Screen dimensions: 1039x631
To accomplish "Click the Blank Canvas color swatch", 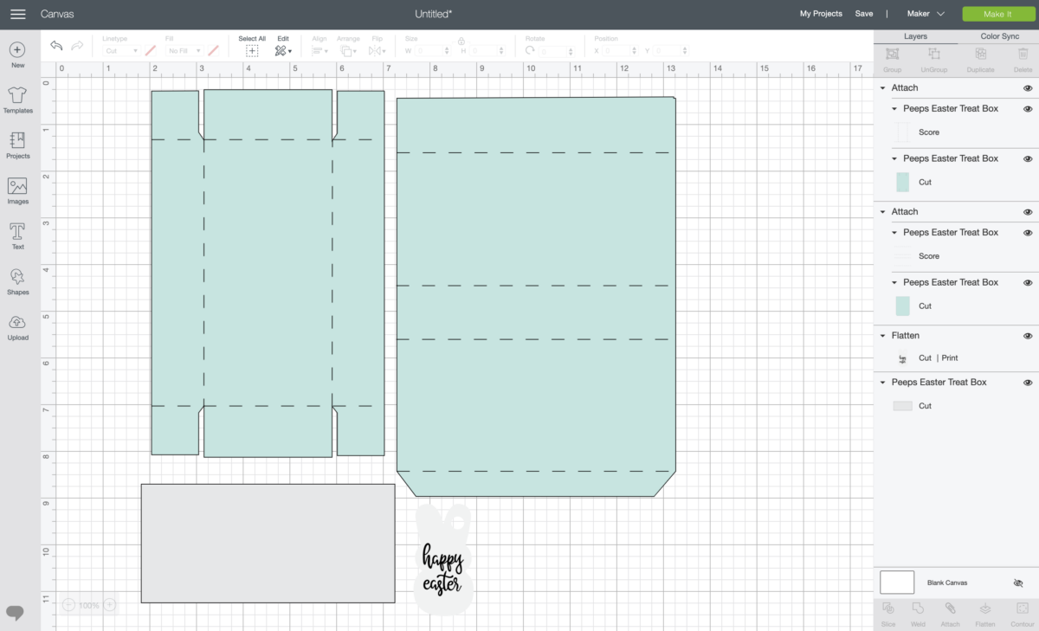I will pyautogui.click(x=897, y=583).
